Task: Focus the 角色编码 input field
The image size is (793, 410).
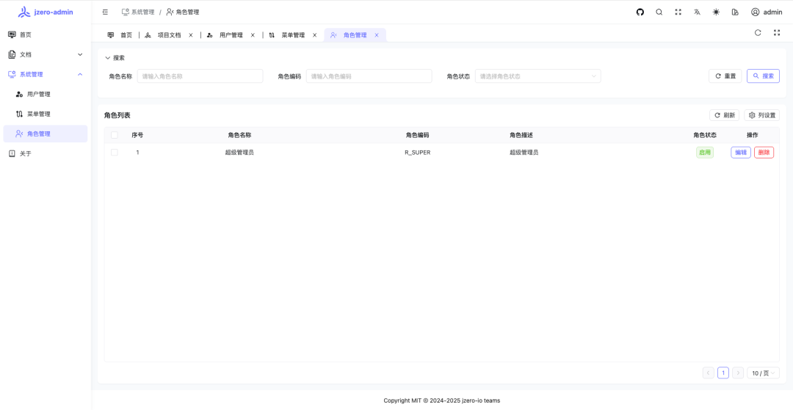Action: coord(369,76)
